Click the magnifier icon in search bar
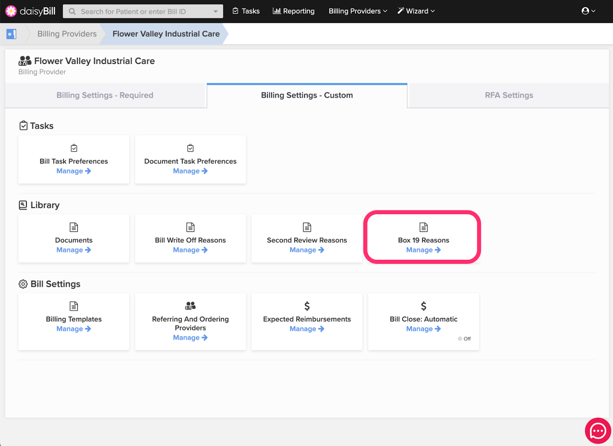613x446 pixels. tap(72, 11)
